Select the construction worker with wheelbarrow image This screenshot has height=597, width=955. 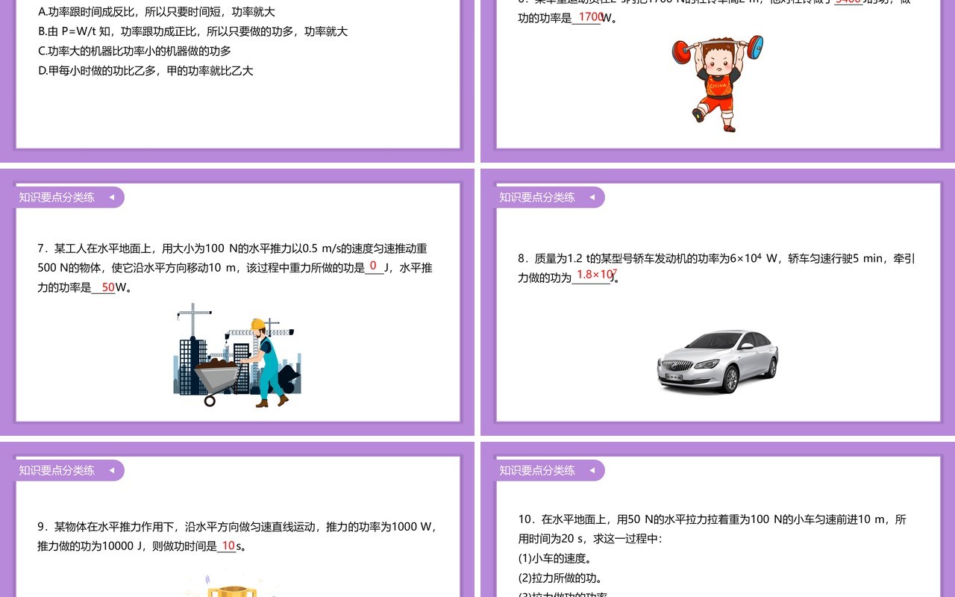(x=237, y=355)
